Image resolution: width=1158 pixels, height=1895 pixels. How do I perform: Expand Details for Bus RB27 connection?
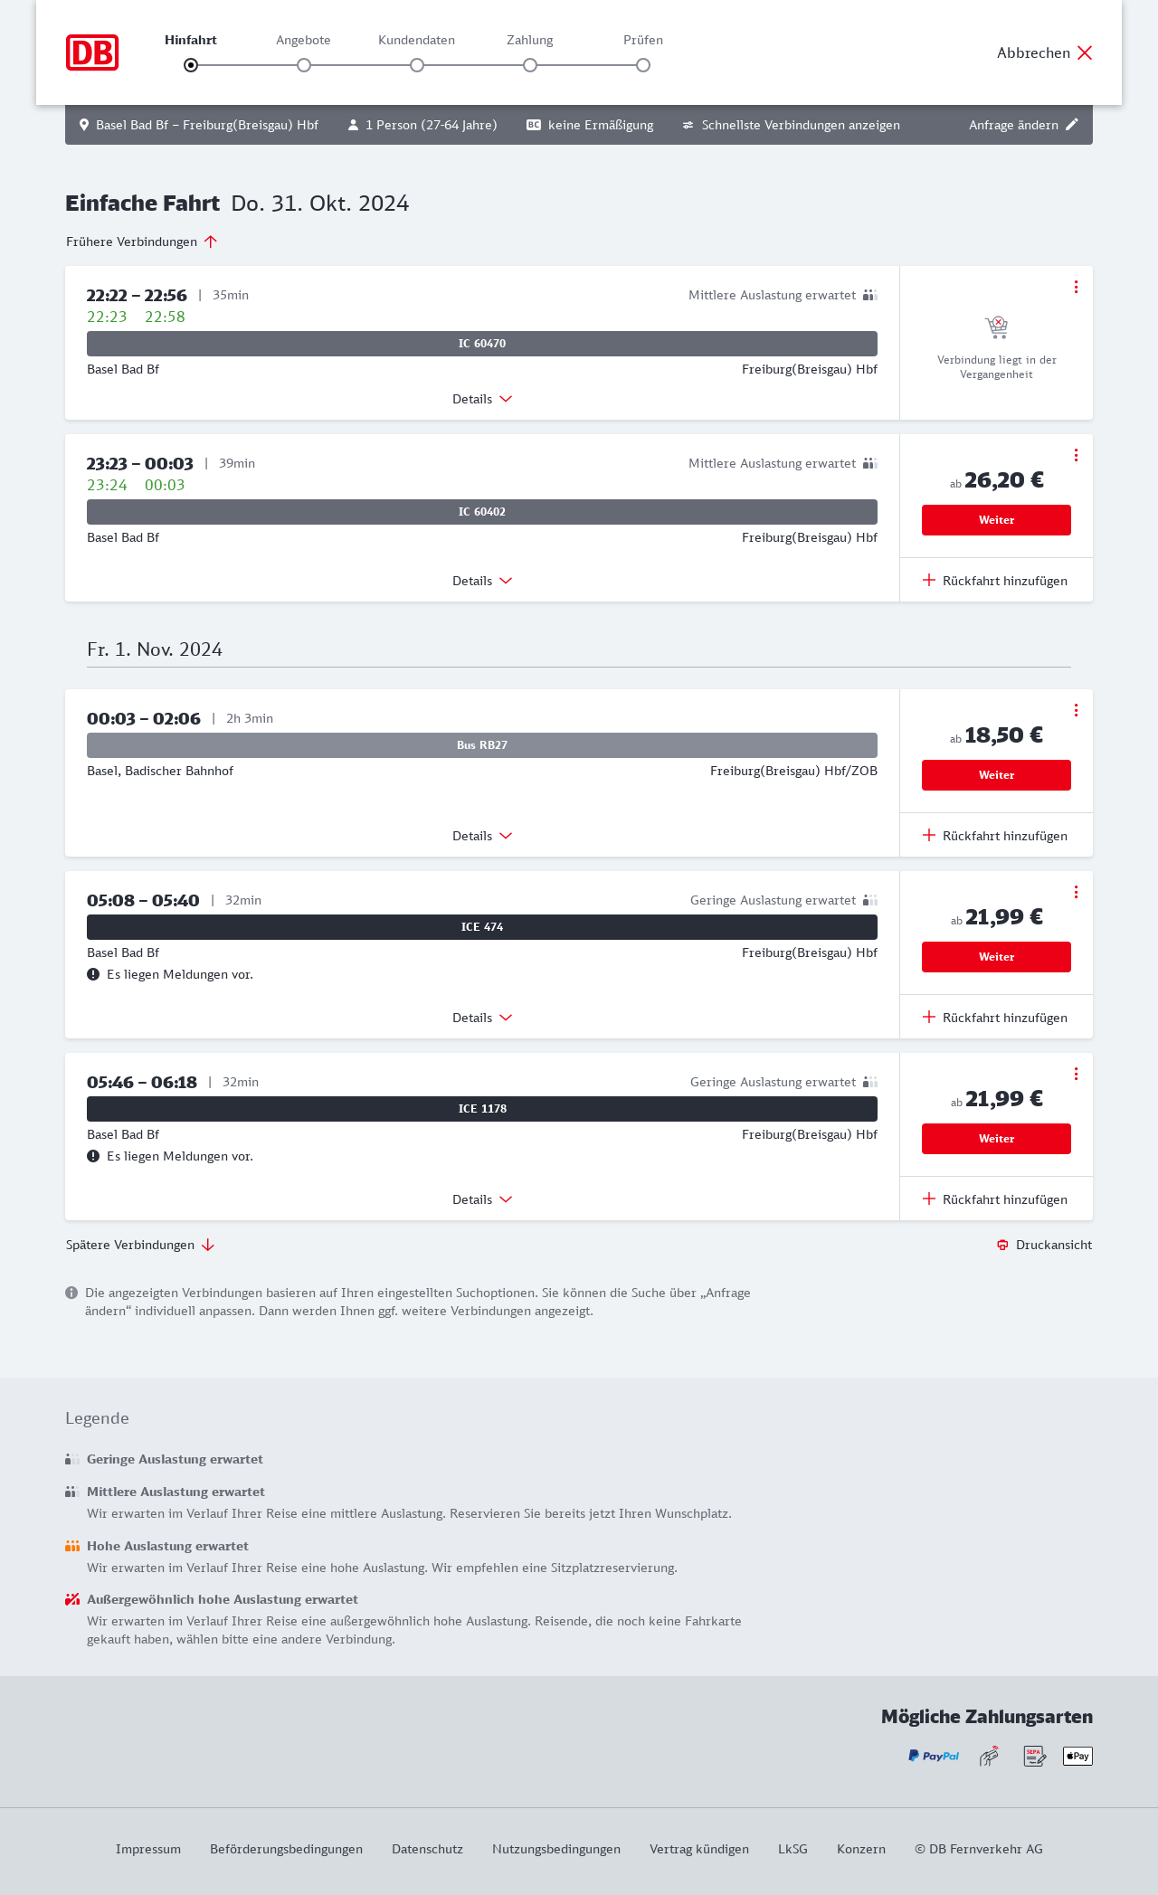pyautogui.click(x=481, y=836)
